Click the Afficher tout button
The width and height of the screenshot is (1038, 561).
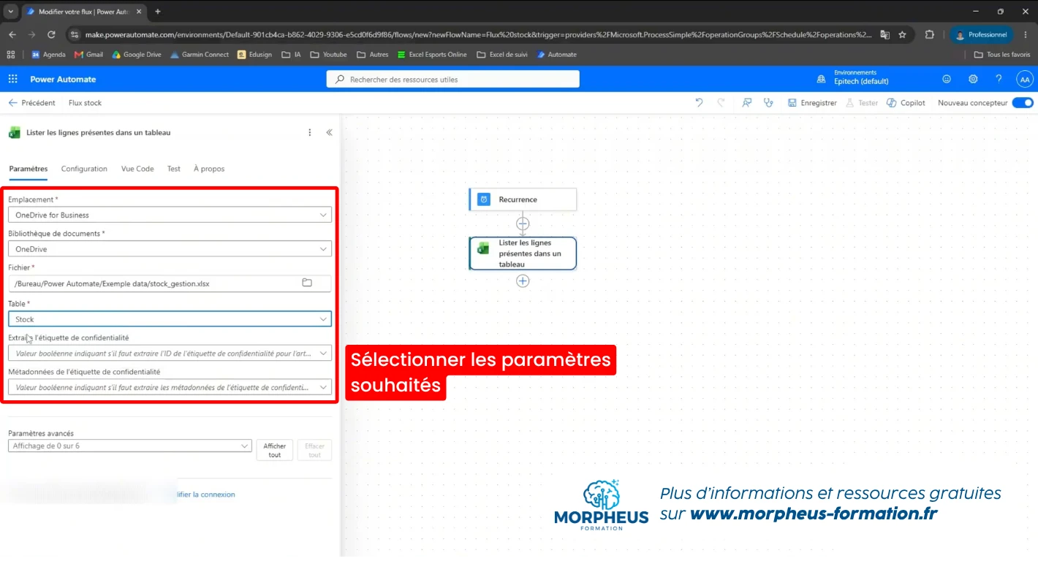275,450
